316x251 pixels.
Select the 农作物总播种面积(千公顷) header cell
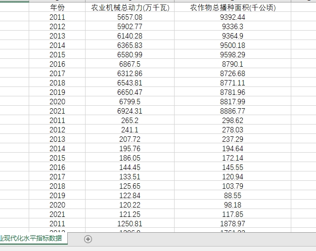(x=232, y=7)
